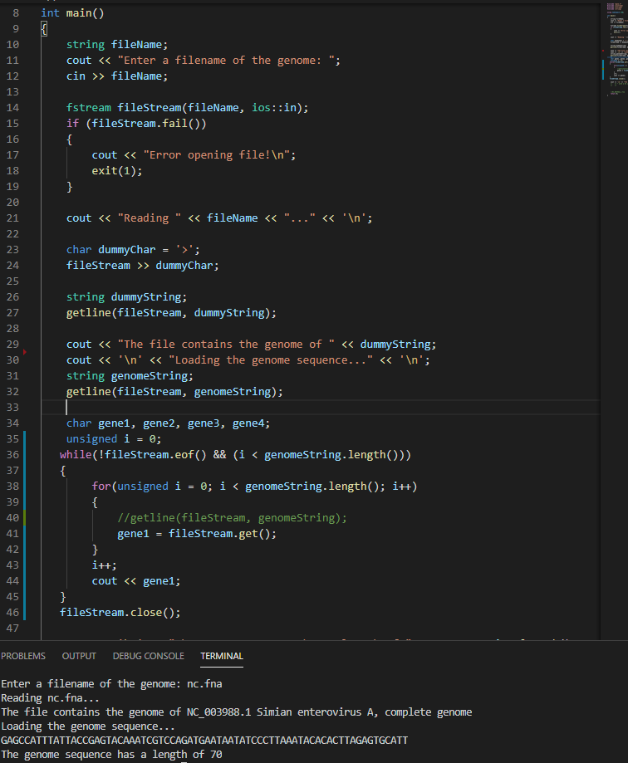This screenshot has height=763, width=628.
Task: Click line number 47 in the gutter
Action: (x=12, y=628)
